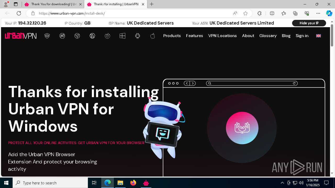Open the Features menu
Image resolution: width=335 pixels, height=188 pixels.
click(x=194, y=36)
